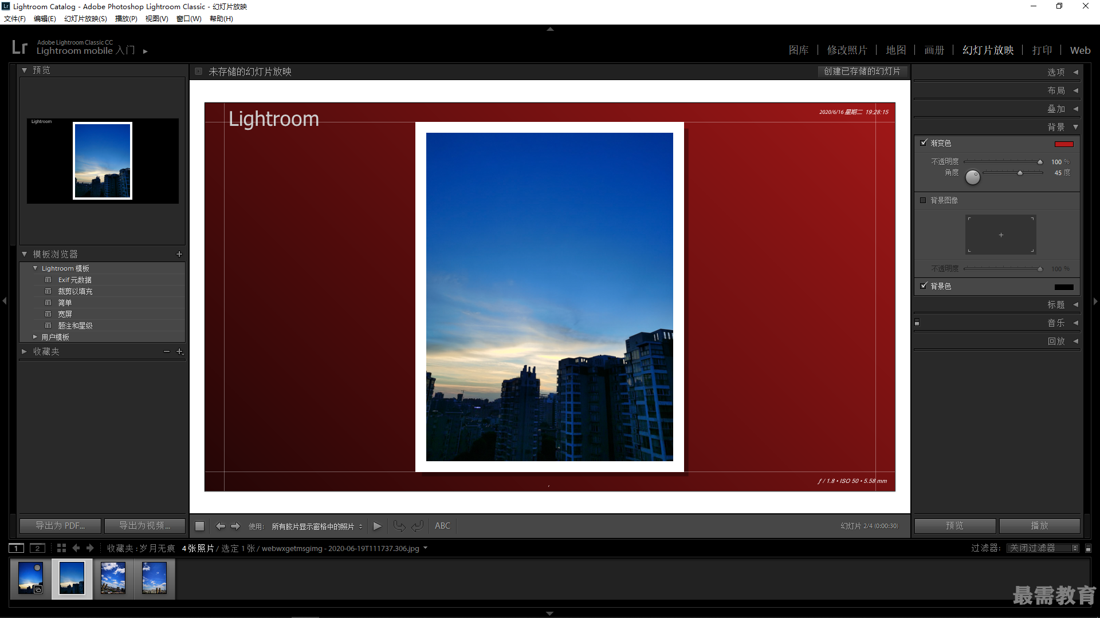Viewport: 1100px width, 618px height.
Task: Toggle the 渐变色 checkbox
Action: [x=924, y=143]
